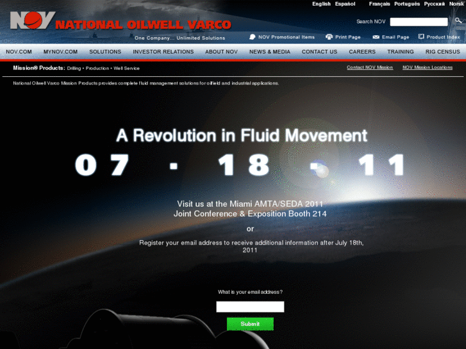Click the Contact NOV Mission link
466x349 pixels.
click(370, 67)
